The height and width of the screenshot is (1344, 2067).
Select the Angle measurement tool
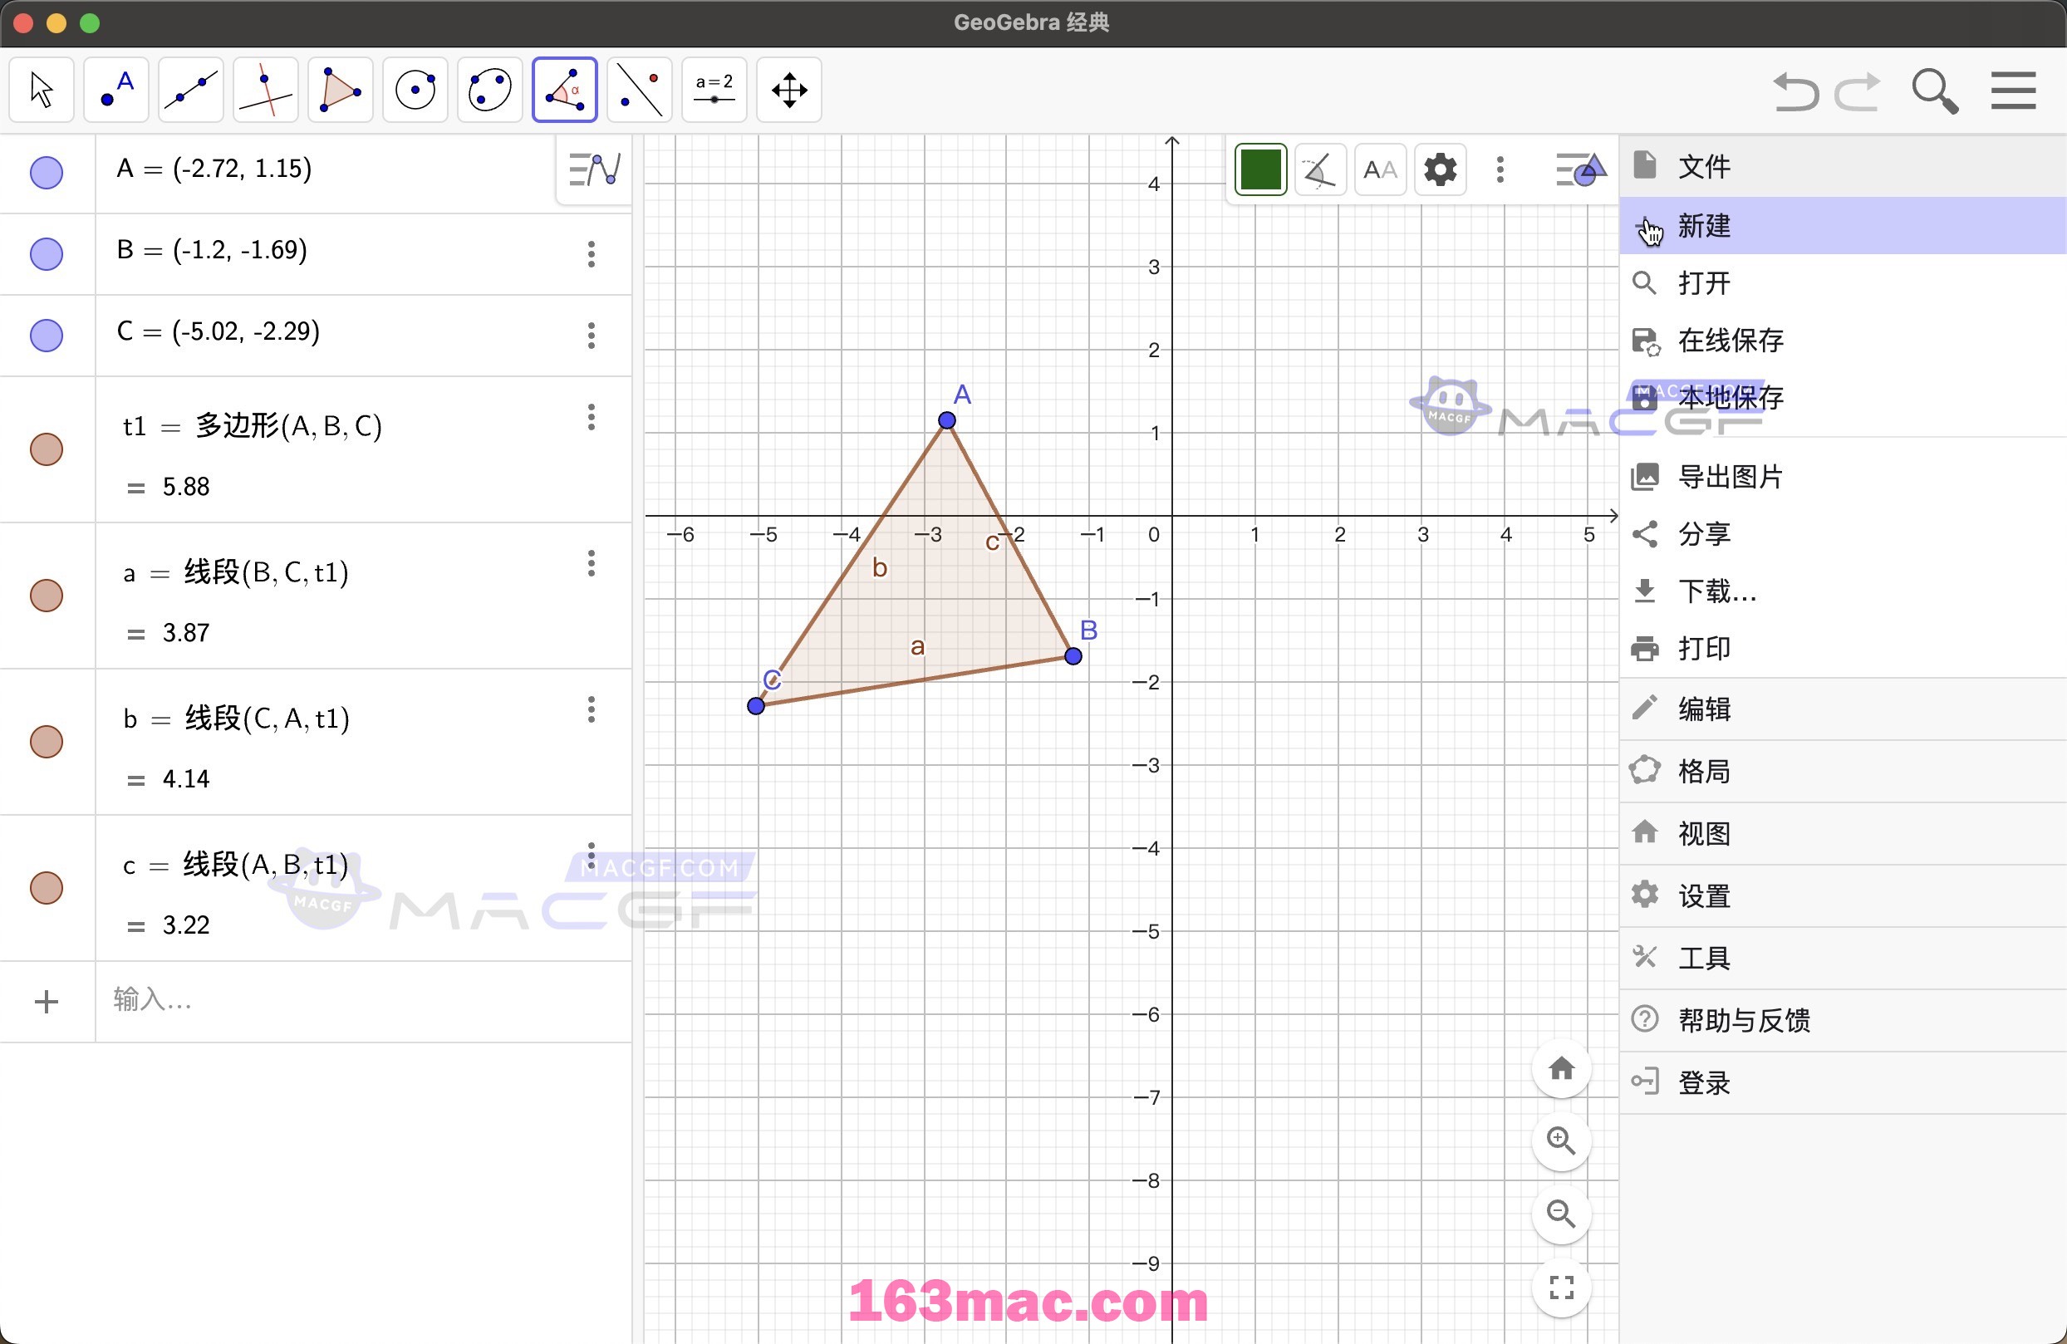pos(564,90)
